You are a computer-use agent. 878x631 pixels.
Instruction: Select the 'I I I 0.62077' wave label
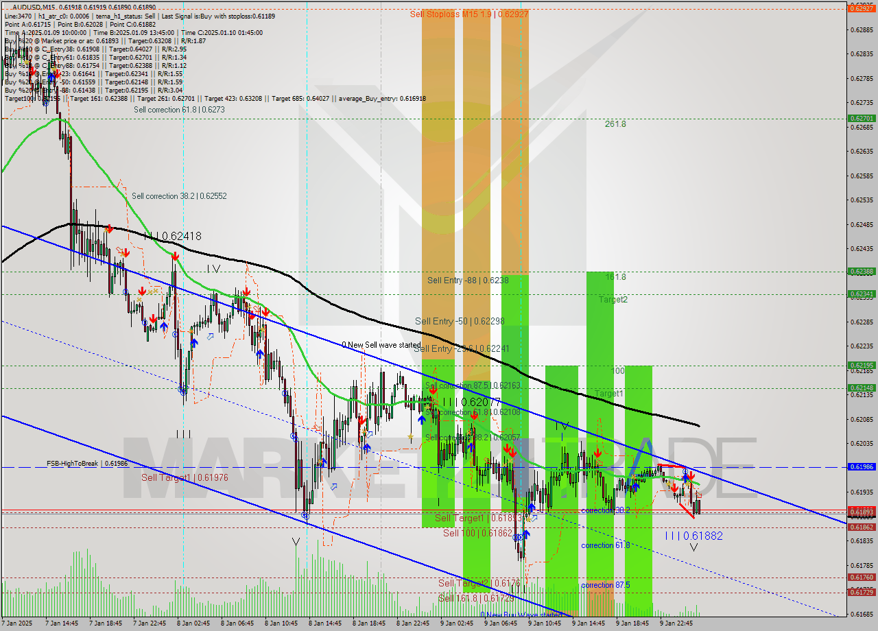(x=471, y=402)
